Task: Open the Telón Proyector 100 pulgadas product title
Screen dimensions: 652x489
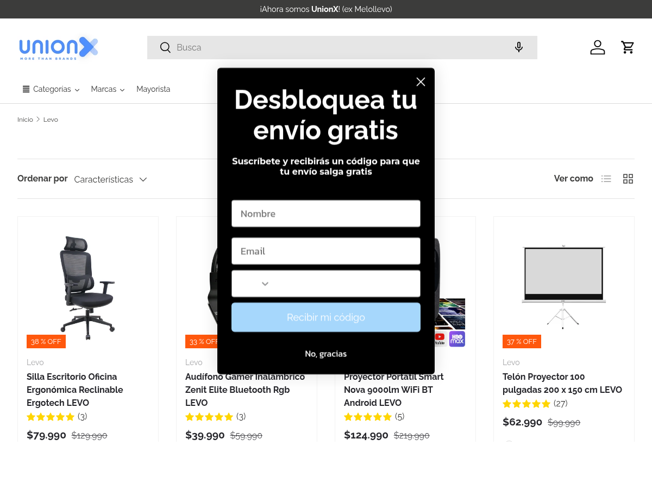Action: (562, 383)
